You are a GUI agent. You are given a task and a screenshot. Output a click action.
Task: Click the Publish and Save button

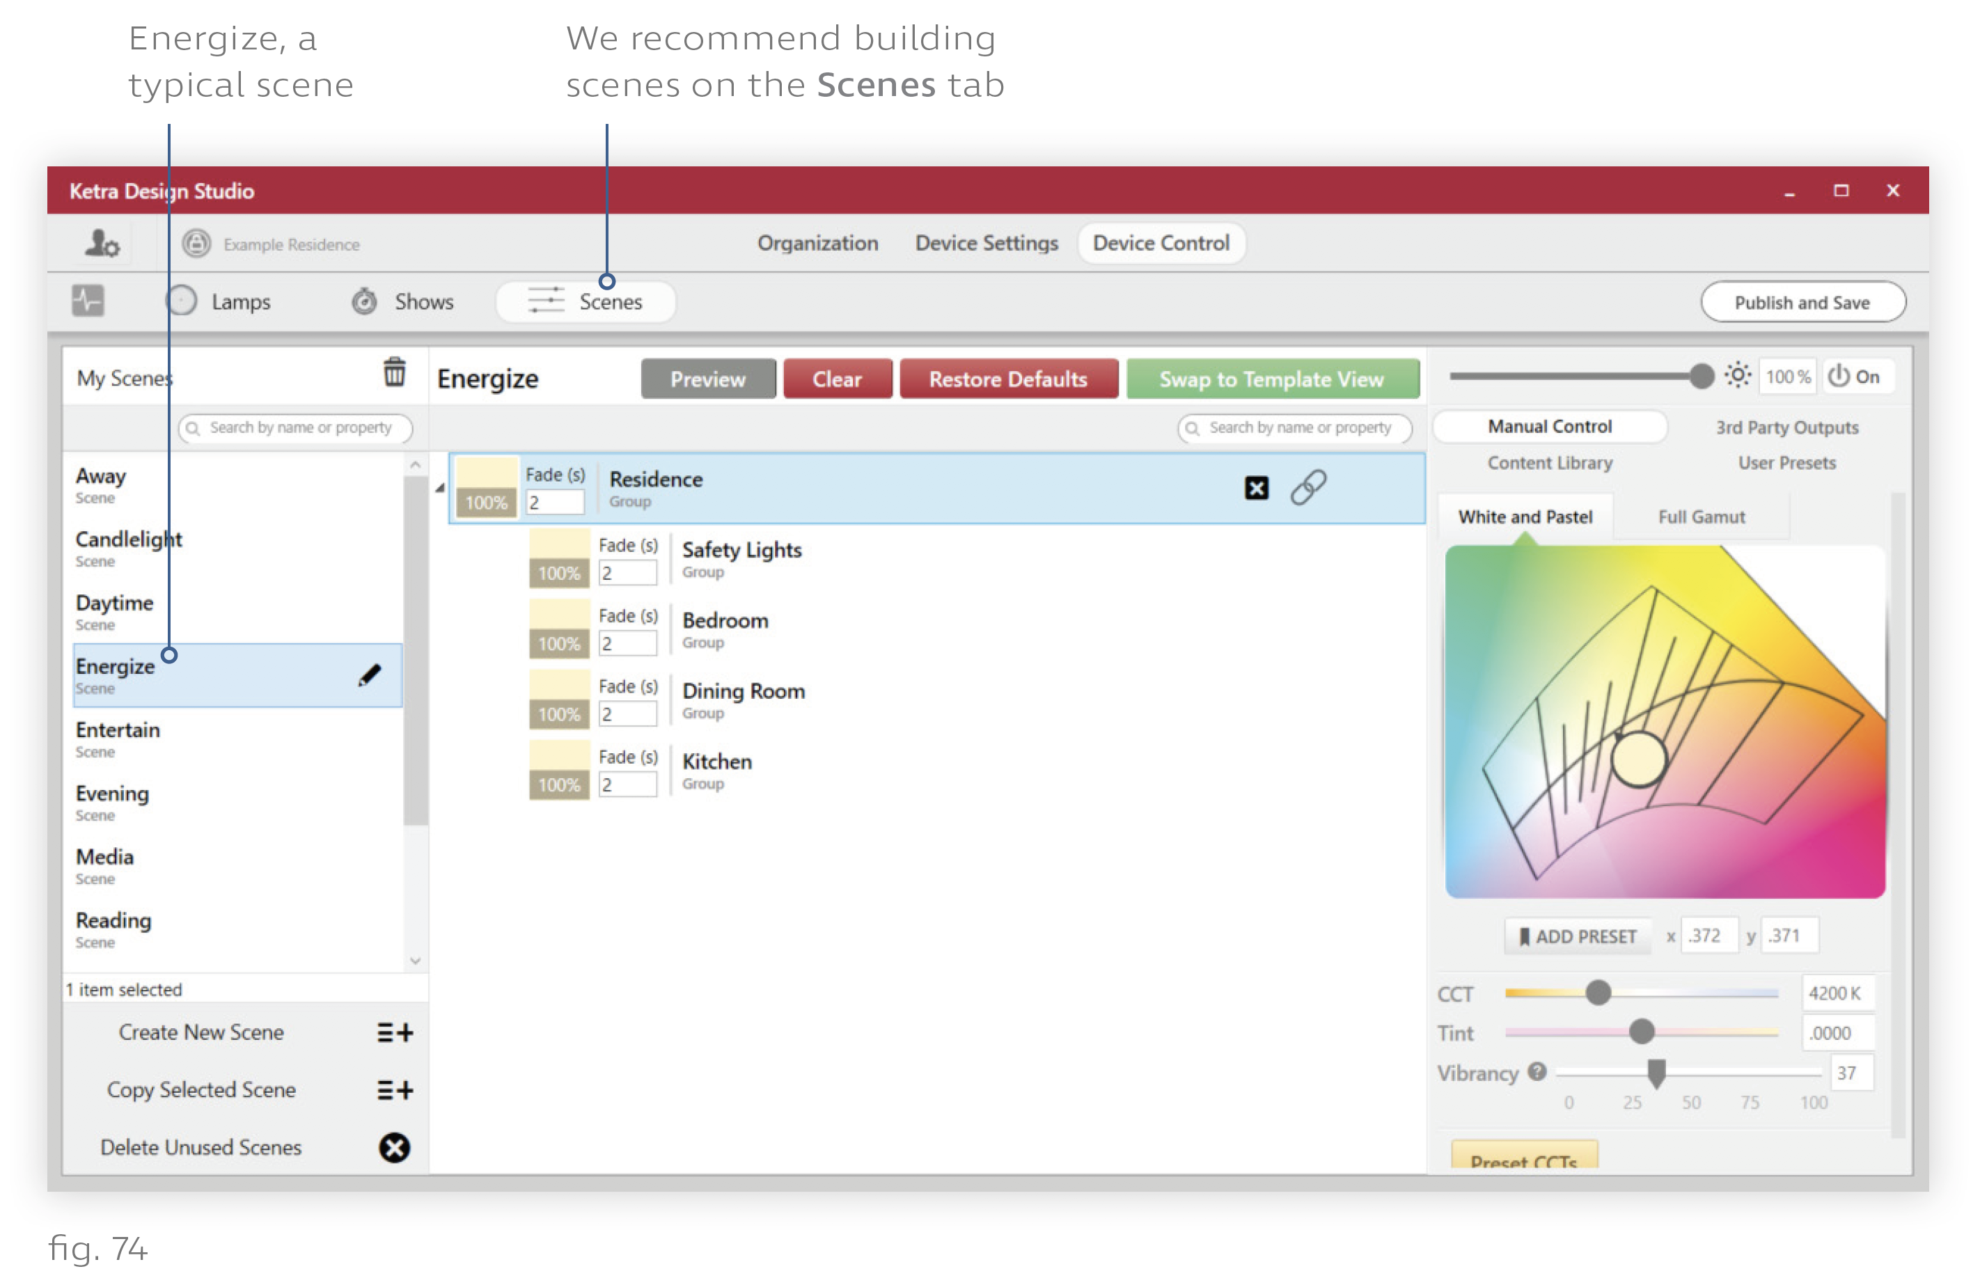[x=1802, y=302]
